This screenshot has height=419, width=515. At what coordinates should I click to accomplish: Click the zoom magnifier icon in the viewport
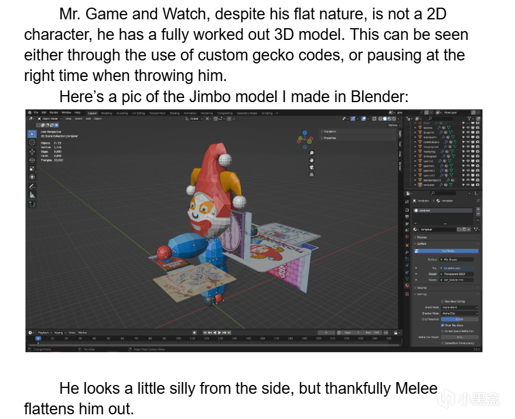pos(312,153)
